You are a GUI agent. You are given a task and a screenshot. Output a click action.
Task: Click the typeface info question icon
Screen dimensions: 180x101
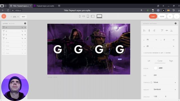click(x=151, y=82)
